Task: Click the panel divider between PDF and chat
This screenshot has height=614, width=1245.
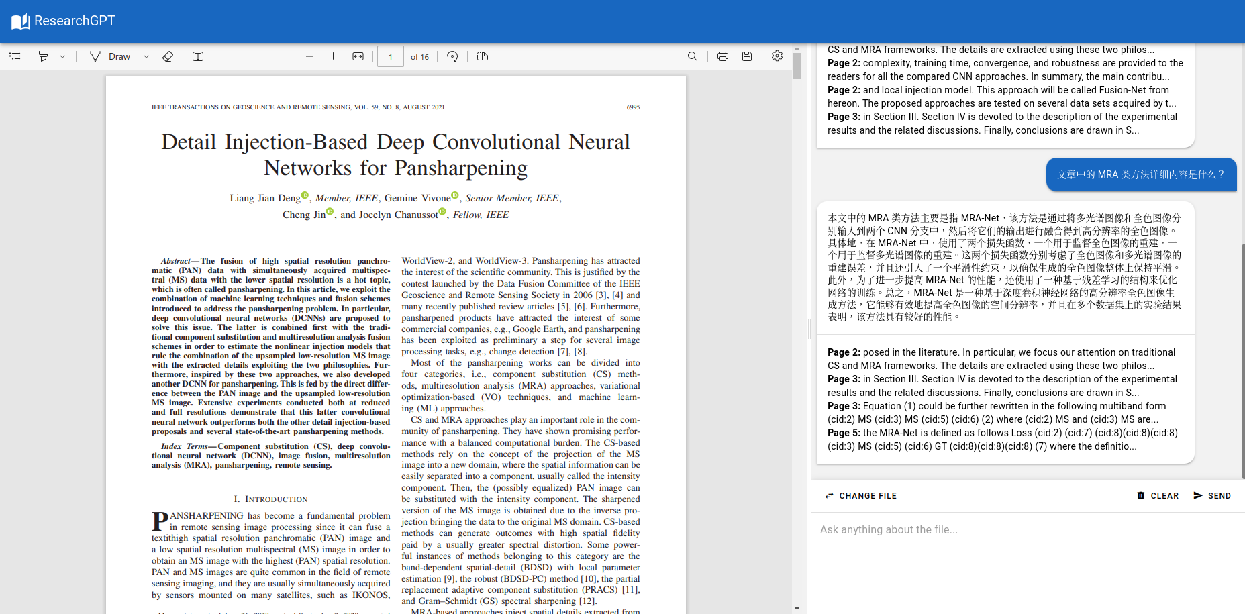Action: (x=809, y=329)
